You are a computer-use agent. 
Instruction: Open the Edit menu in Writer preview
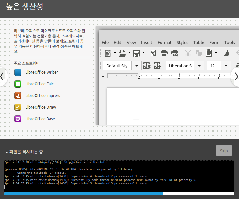click(118, 43)
